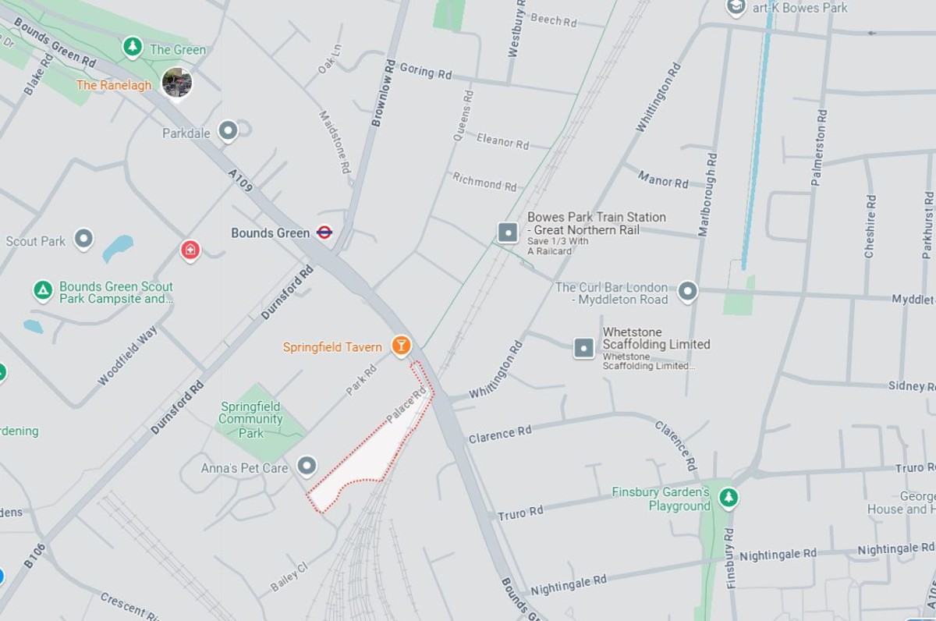The image size is (936, 621).
Task: Click the Bounds Green Scout Park campsite icon
Action: click(x=43, y=291)
